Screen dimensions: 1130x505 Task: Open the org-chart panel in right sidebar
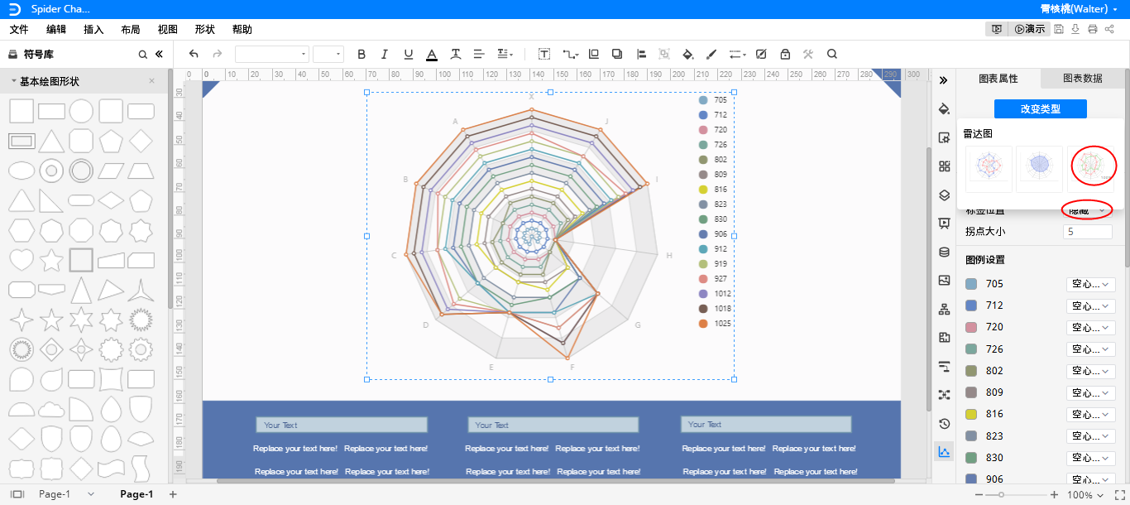[x=945, y=310]
